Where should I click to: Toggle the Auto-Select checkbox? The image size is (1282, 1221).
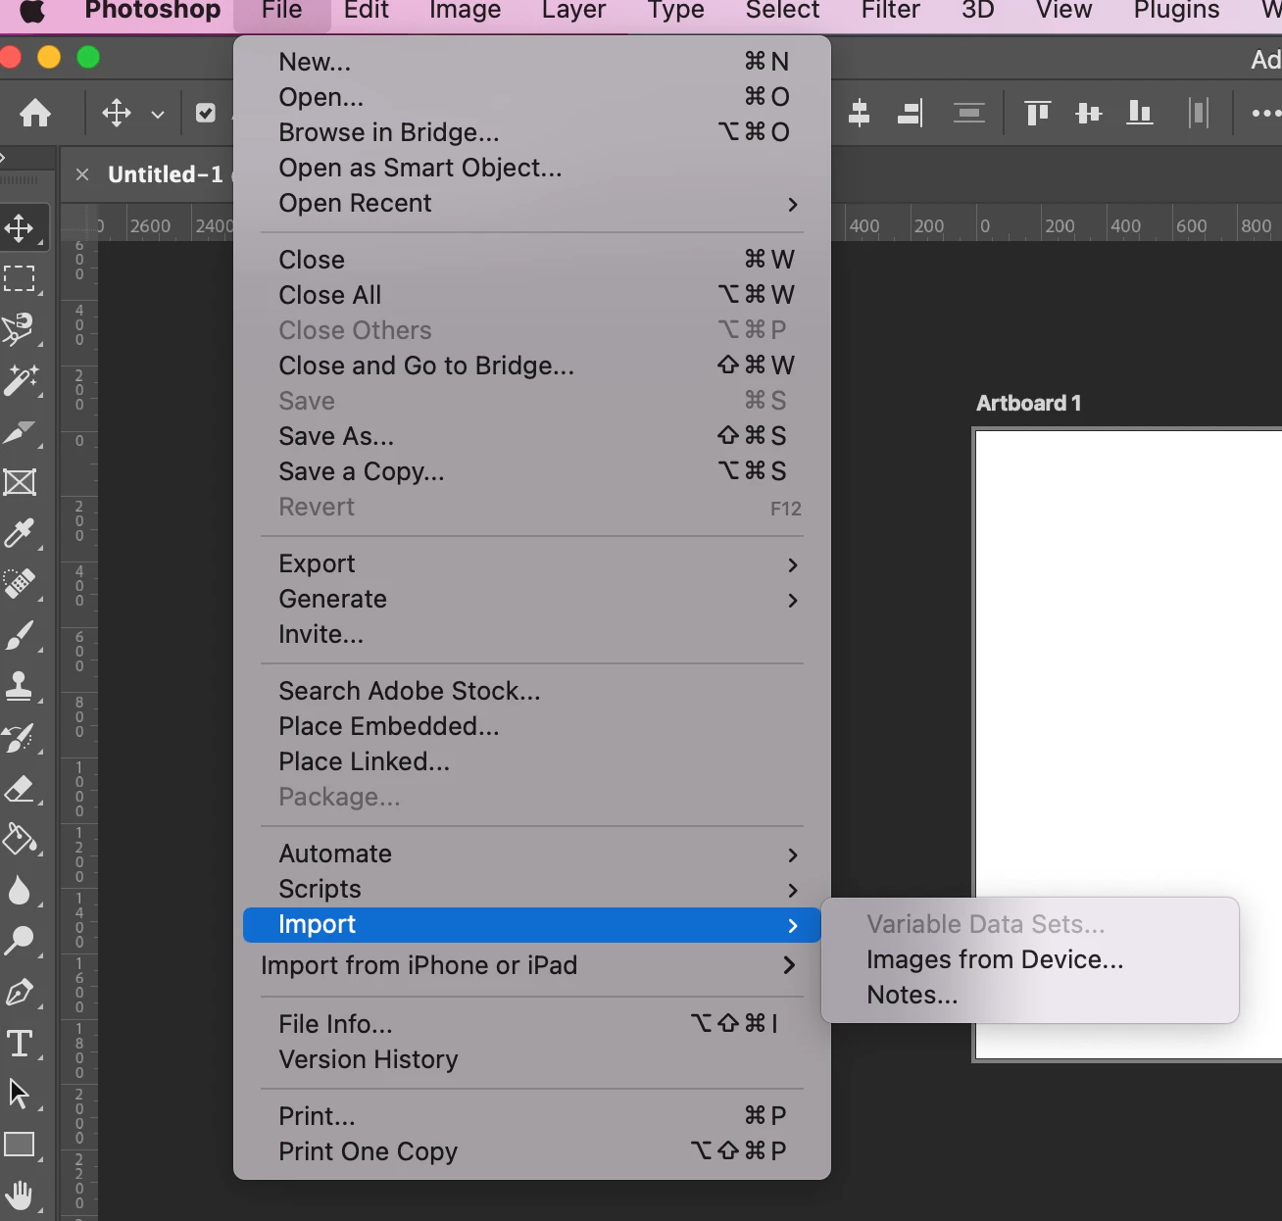pyautogui.click(x=206, y=114)
